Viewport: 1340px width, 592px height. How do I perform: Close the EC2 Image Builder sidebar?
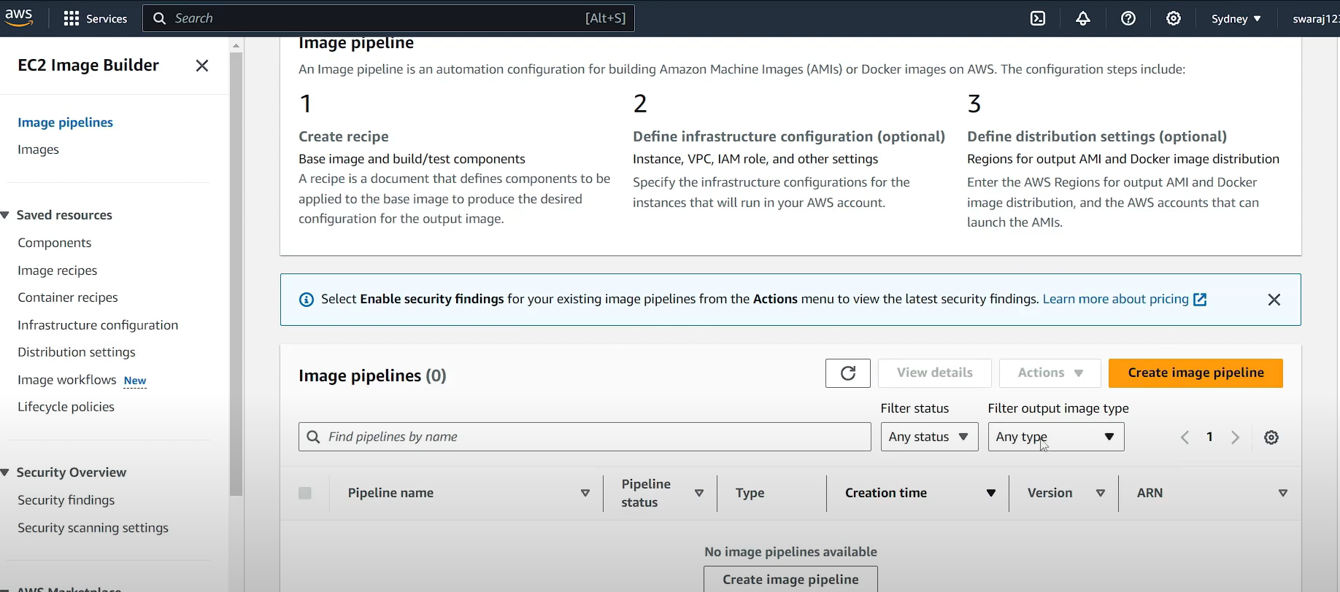point(202,66)
